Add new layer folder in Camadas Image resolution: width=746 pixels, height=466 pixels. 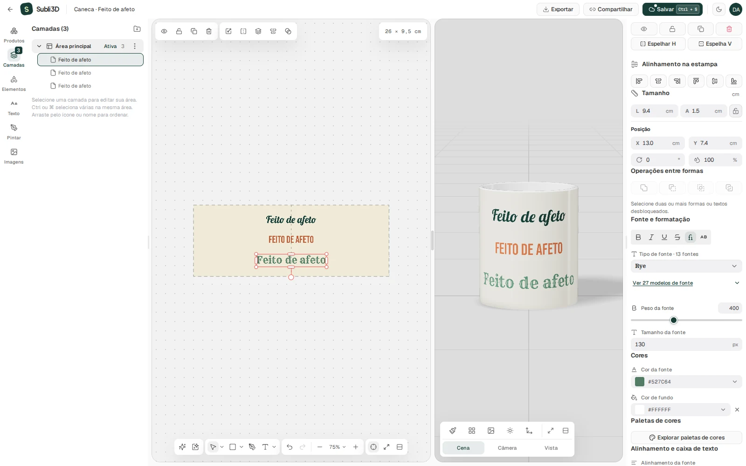click(137, 29)
